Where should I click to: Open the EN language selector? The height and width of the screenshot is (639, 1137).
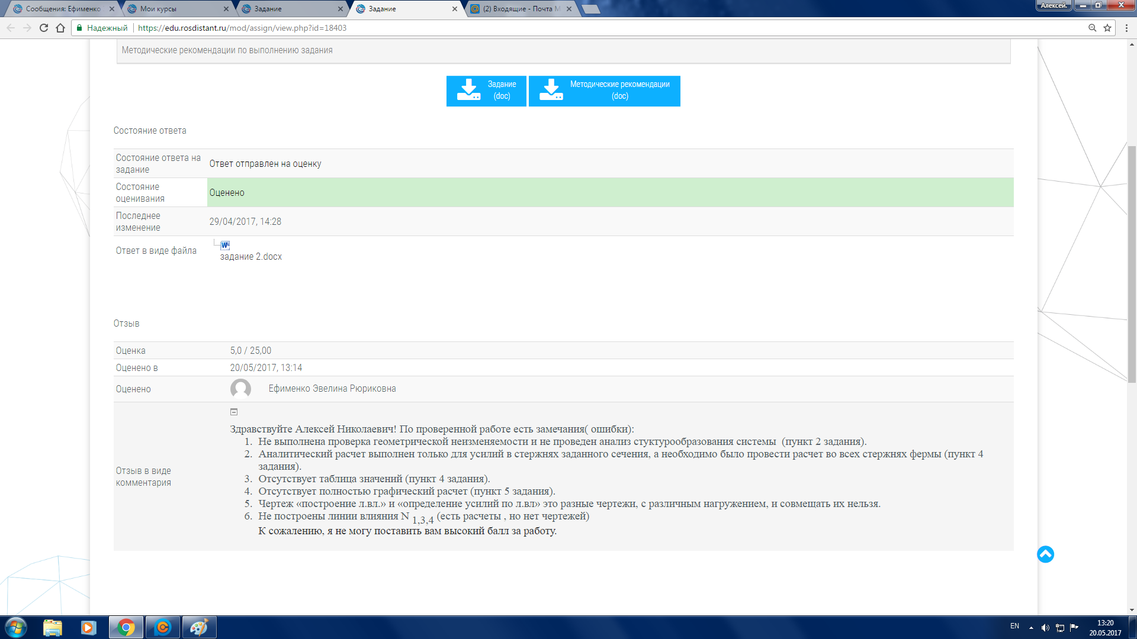1014,626
